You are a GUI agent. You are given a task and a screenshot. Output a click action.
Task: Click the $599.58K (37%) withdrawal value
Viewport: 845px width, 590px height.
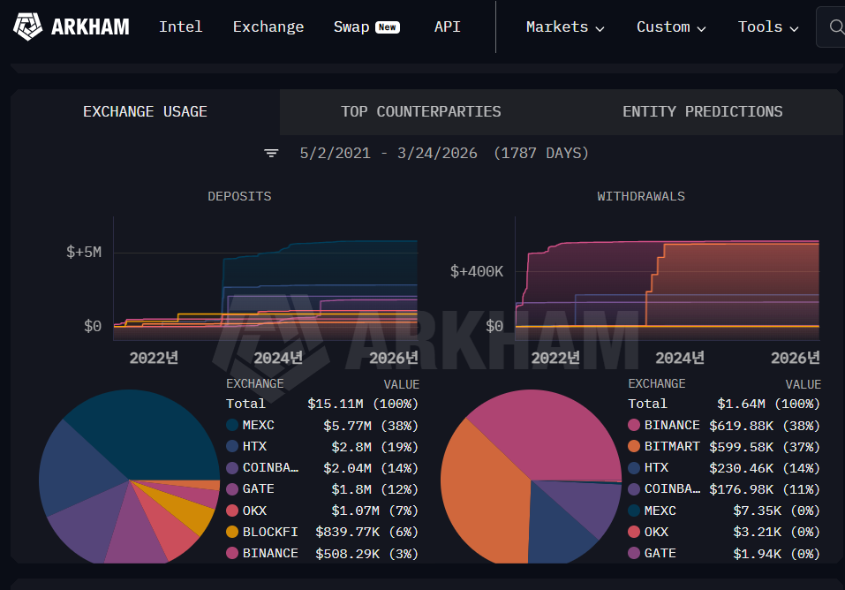tap(765, 447)
